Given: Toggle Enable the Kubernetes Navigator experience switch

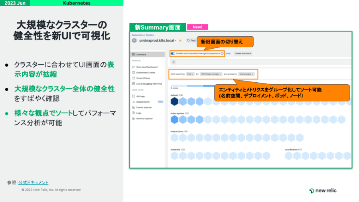Looking at the screenshot, I should (173, 53).
